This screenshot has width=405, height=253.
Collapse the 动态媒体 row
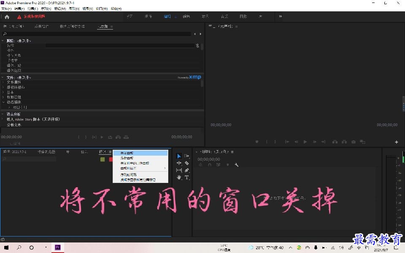tap(3, 102)
